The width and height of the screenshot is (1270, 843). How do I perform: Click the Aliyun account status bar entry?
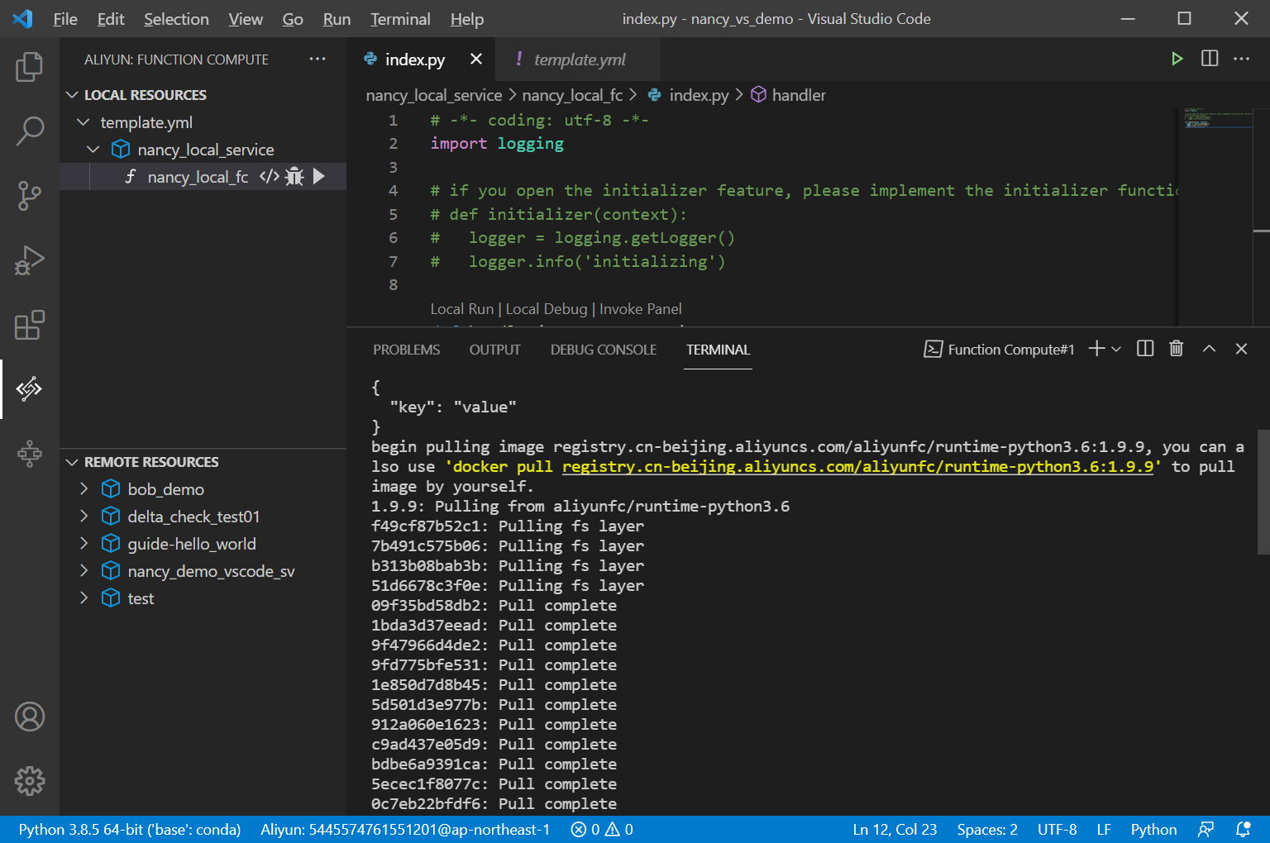[405, 829]
